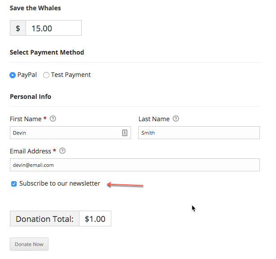Viewport: 276px width, 259px height.
Task: Click the $1.00 donation total amount
Action: click(95, 219)
